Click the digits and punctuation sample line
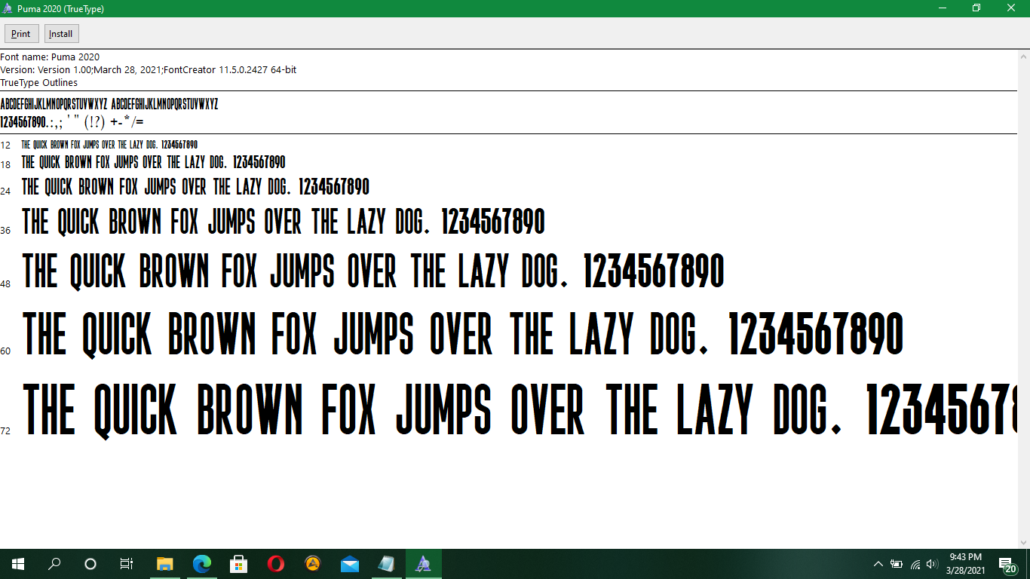This screenshot has height=579, width=1030. [x=72, y=121]
